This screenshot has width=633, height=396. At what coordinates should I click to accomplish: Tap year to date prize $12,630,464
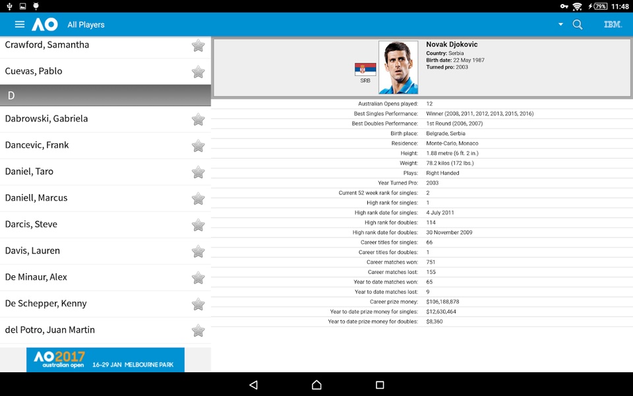click(x=441, y=312)
